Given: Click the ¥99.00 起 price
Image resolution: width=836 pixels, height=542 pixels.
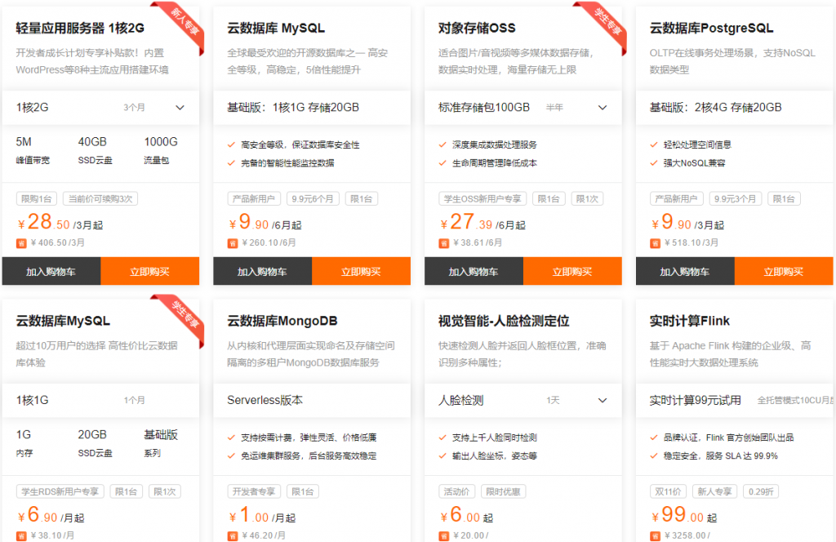Looking at the screenshot, I should (x=684, y=515).
